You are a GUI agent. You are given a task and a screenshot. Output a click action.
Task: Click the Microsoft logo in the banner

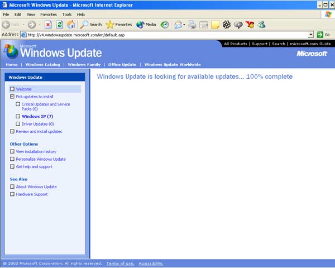pyautogui.click(x=312, y=54)
